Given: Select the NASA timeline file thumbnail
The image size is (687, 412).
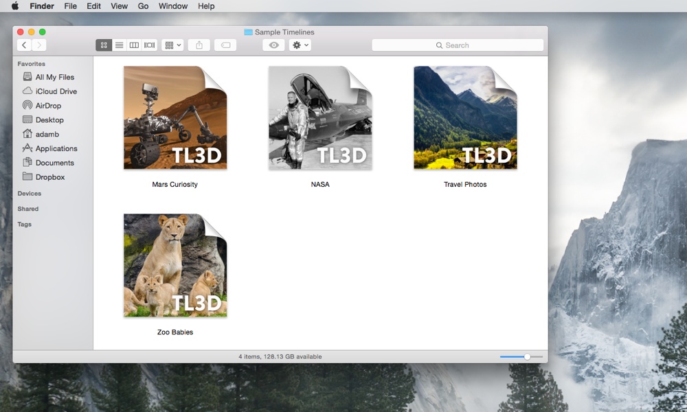Looking at the screenshot, I should (x=320, y=118).
